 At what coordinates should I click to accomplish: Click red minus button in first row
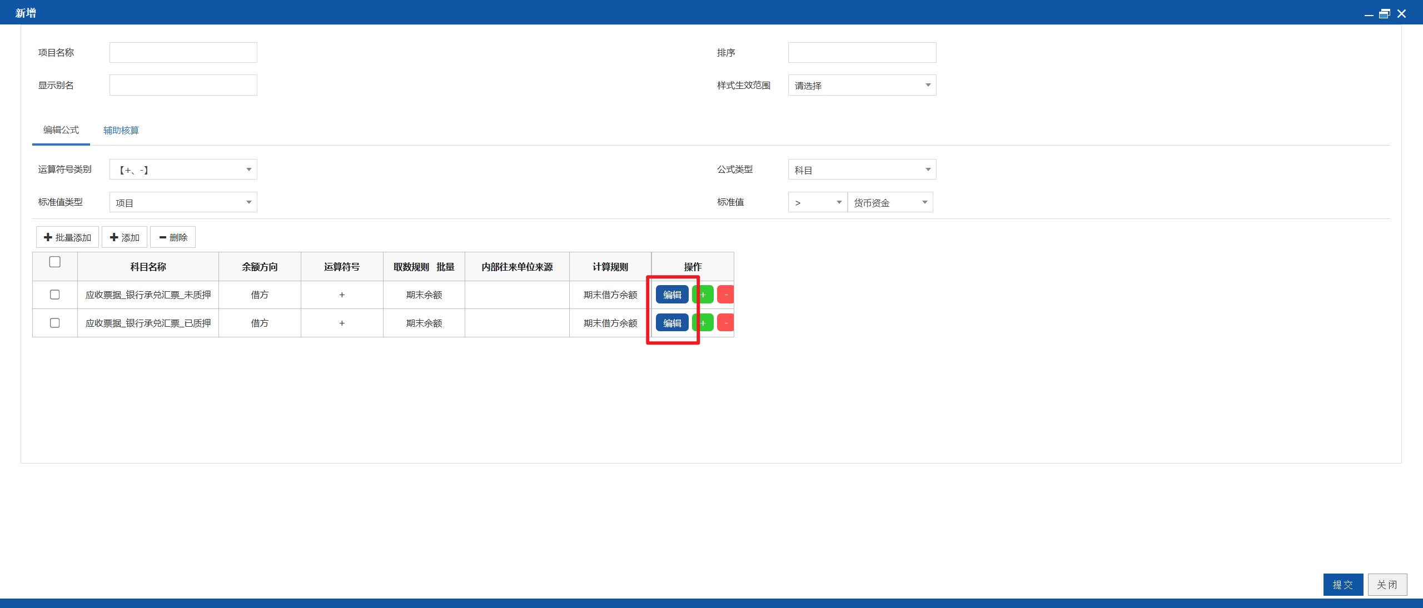725,295
